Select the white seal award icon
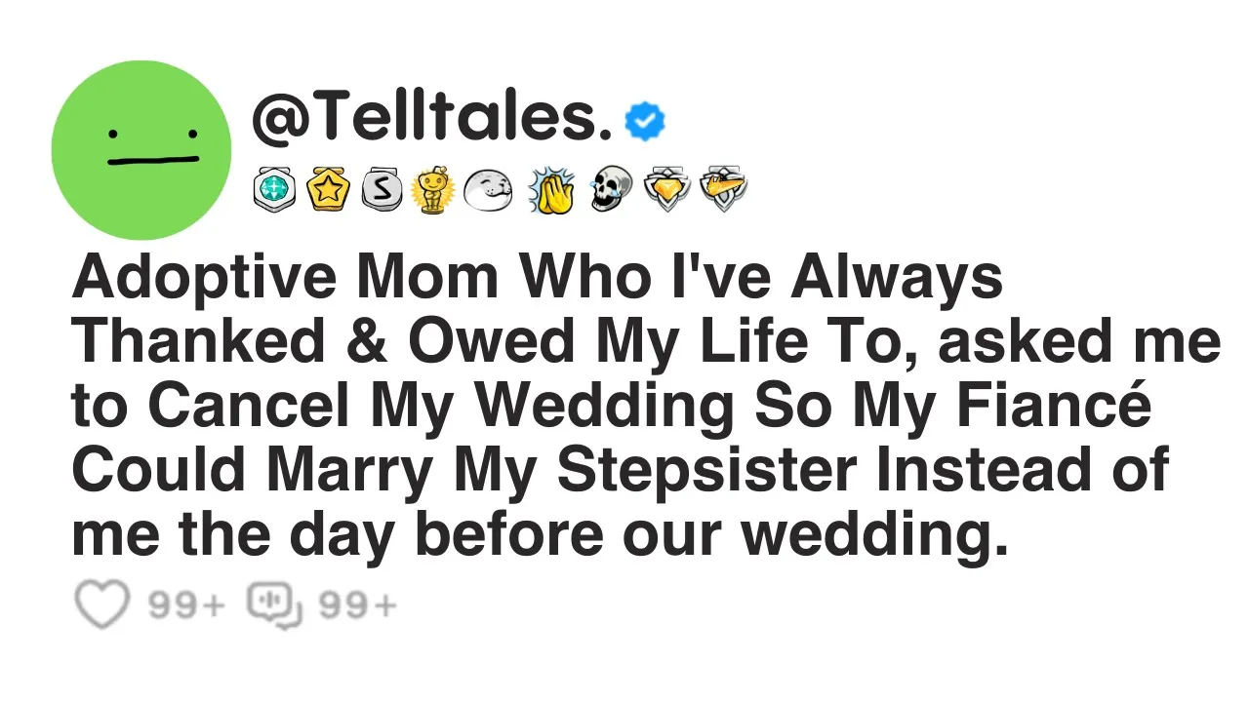1249x702 pixels. 487,189
